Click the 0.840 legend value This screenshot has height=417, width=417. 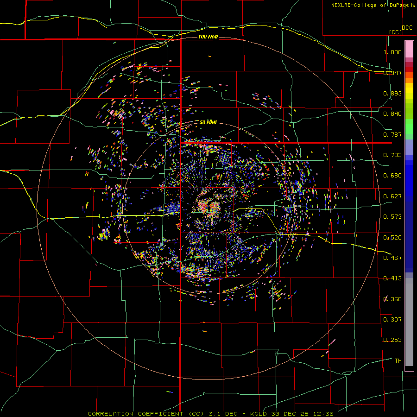tap(392, 114)
